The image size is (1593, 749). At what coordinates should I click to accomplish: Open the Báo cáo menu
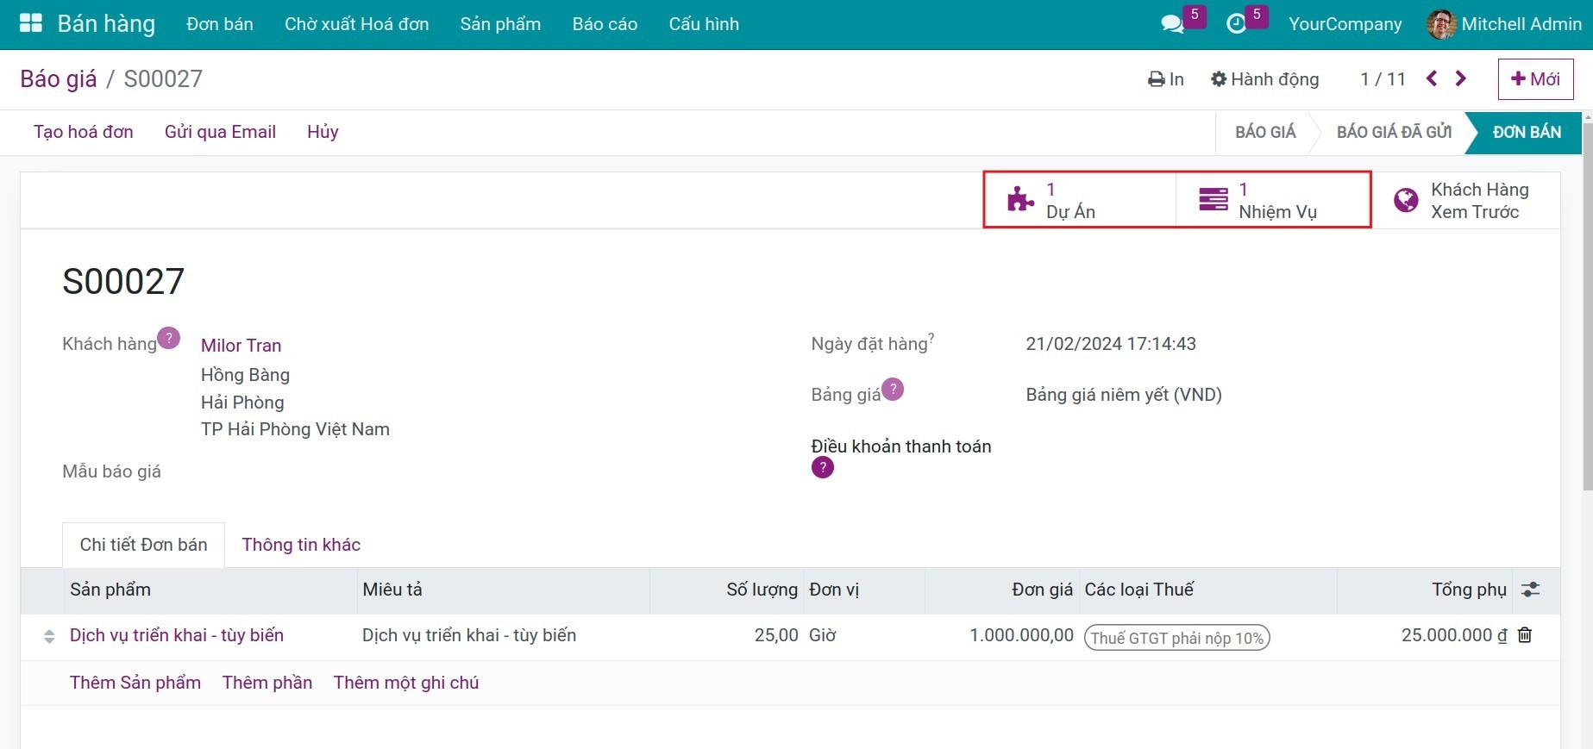point(605,24)
